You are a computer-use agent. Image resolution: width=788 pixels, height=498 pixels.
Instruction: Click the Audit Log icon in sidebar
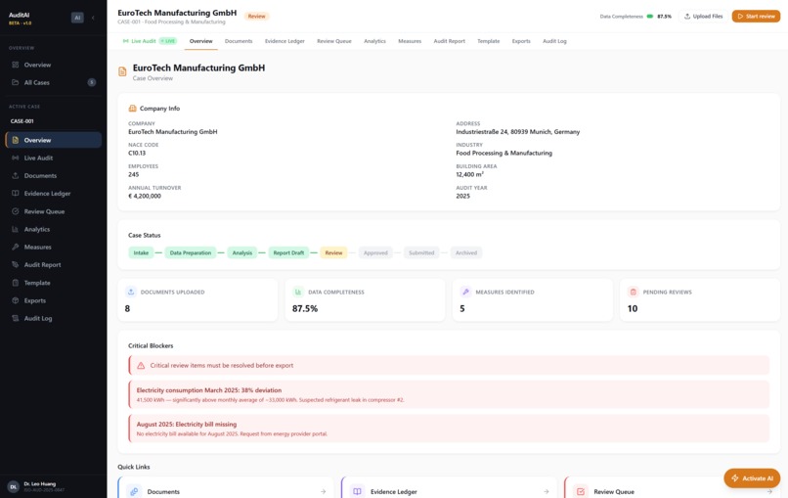tap(15, 318)
